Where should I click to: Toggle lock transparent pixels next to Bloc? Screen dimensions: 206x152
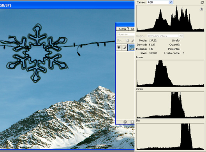127,40
